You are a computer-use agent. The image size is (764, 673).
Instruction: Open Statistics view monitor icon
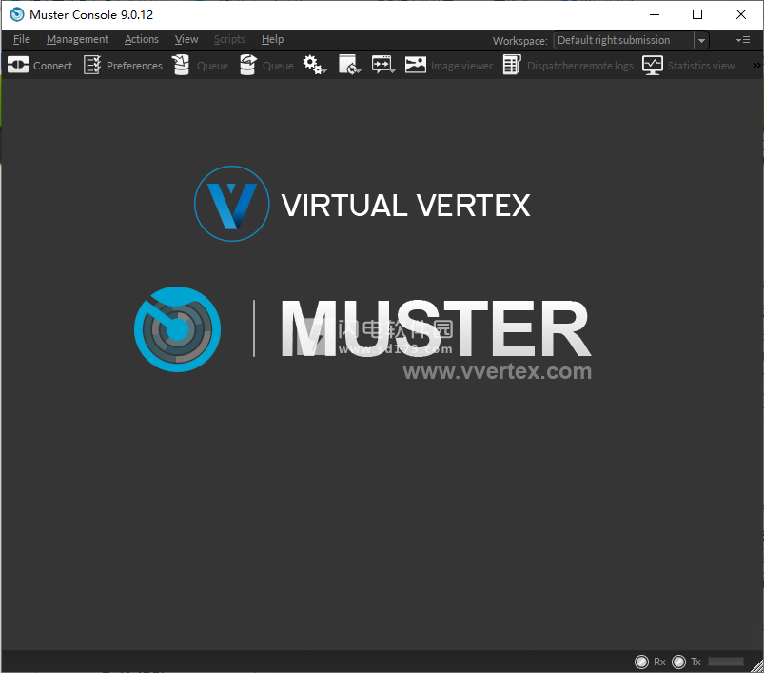(653, 65)
